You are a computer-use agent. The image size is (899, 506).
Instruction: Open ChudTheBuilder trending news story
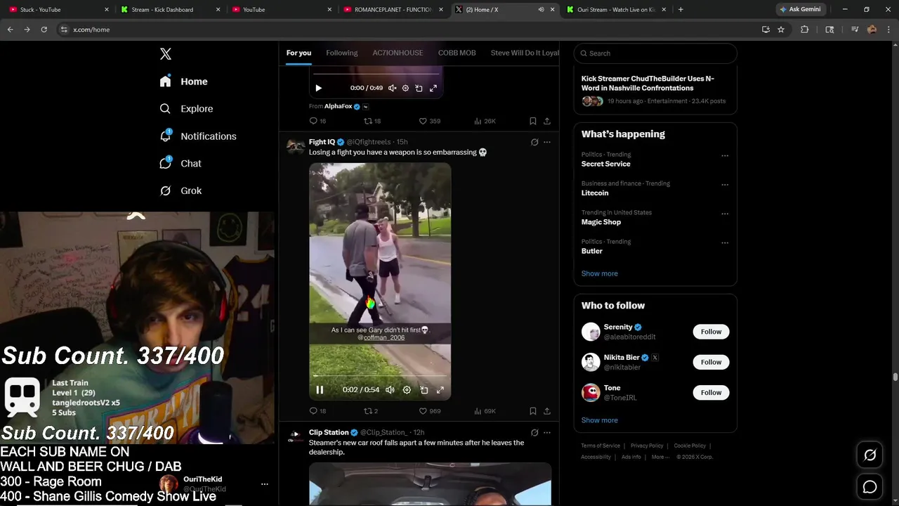point(655,90)
